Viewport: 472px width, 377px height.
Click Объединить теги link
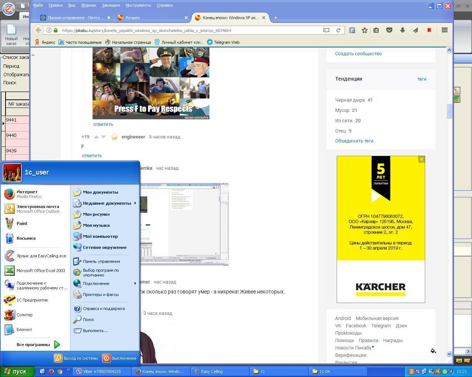[x=354, y=141]
